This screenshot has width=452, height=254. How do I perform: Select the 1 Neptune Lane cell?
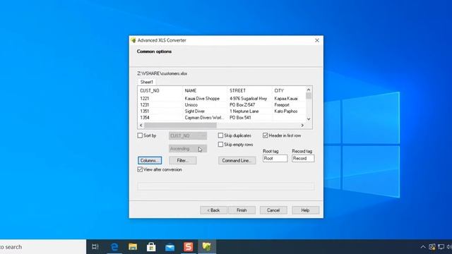pyautogui.click(x=244, y=111)
